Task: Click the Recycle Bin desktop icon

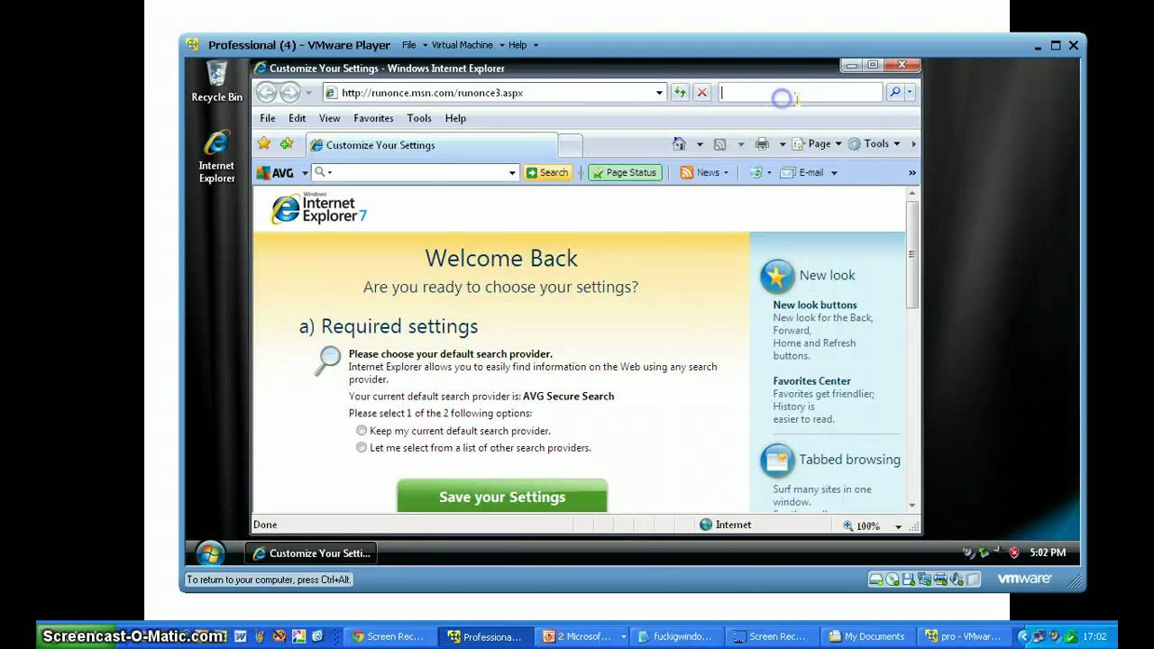Action: (x=216, y=81)
